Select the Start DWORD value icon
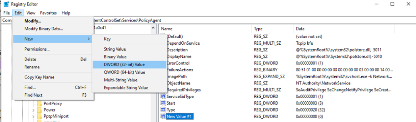 [x=163, y=103]
